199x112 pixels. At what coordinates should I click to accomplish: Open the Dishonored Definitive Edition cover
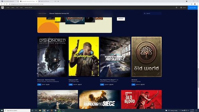point(52,57)
